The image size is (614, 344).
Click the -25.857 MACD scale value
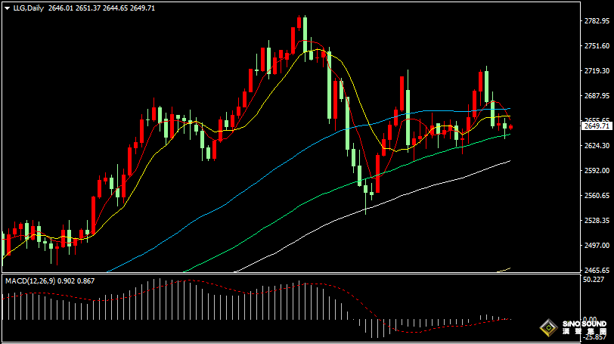pos(595,337)
